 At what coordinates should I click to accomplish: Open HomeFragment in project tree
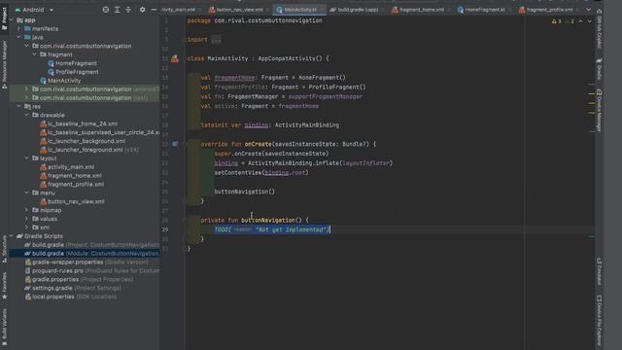pyautogui.click(x=76, y=63)
